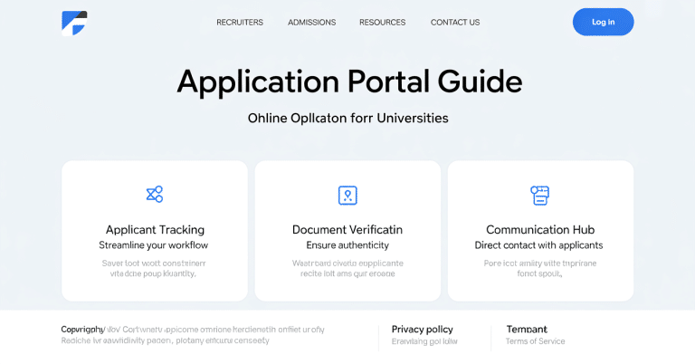Click the 'Streamline your workflow' text
695x364 pixels.
(153, 245)
